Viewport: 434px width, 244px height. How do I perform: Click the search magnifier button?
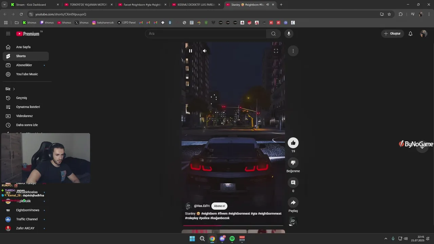coord(273,34)
